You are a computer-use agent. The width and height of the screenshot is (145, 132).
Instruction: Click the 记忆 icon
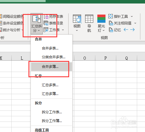tap(111, 30)
